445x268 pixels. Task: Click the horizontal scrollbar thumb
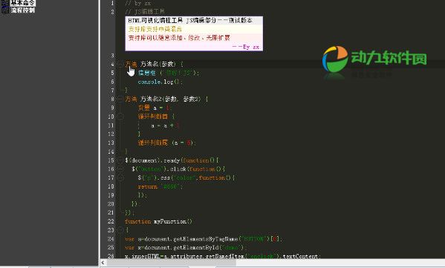click(171, 263)
